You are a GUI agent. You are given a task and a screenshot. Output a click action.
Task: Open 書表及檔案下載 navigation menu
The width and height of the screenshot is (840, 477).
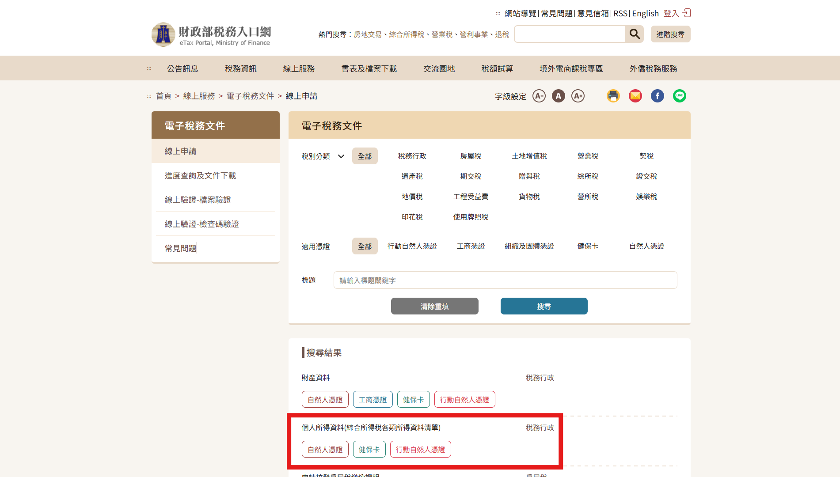click(x=369, y=68)
